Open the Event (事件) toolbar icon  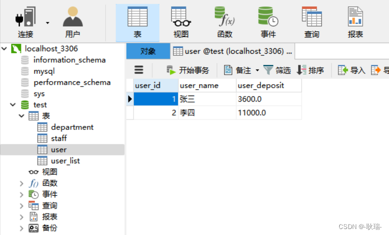click(268, 17)
